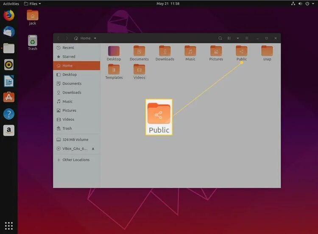Launch Thunderbird mail from dock

tap(9, 32)
